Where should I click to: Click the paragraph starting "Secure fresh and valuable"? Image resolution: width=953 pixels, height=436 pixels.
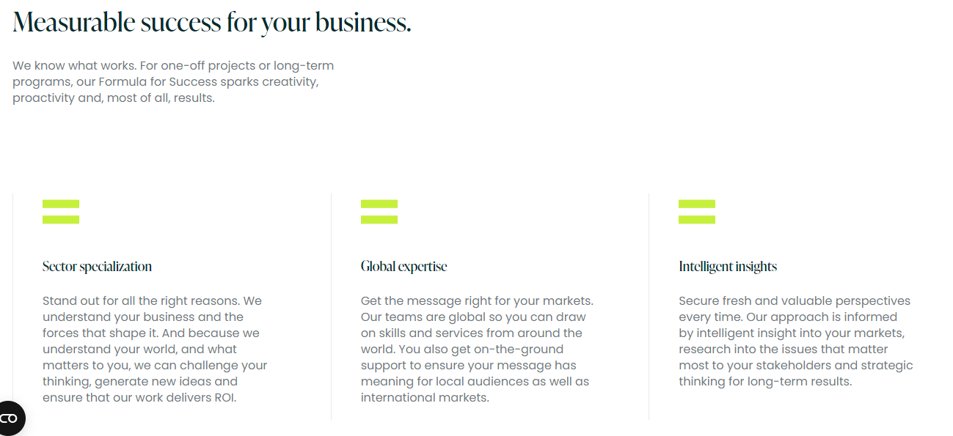[795, 341]
